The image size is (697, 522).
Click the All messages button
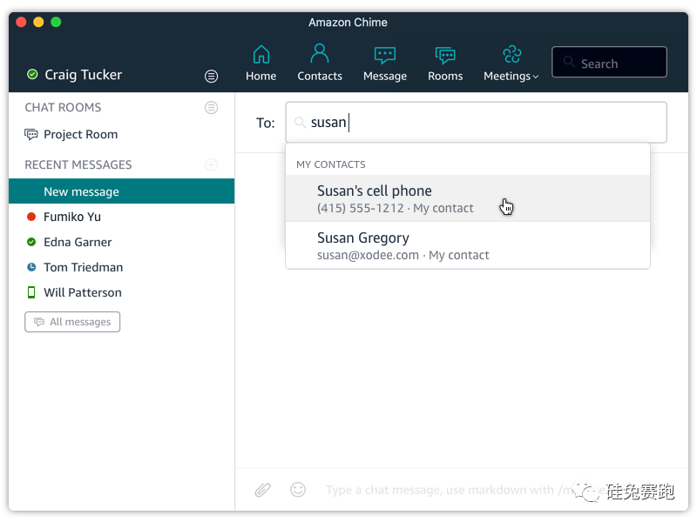[72, 322]
